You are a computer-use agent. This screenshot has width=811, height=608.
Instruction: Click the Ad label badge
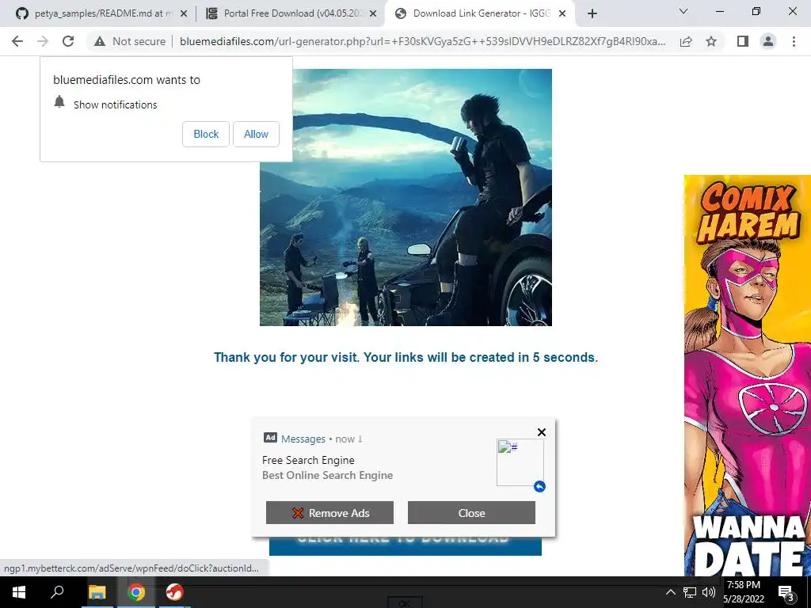[271, 437]
